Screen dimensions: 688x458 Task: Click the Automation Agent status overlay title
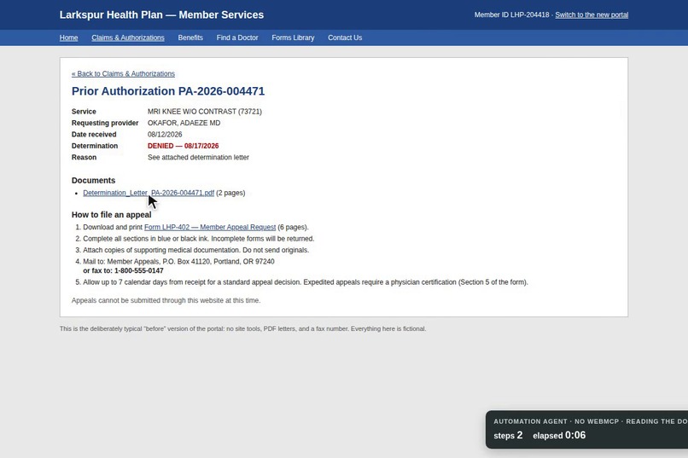click(591, 421)
